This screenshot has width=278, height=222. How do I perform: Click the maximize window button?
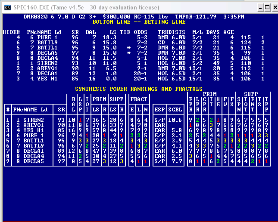267,7
